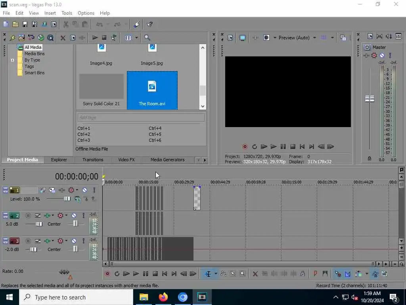406x305 pixels.
Task: Save the project using floppy icon
Action: point(25,24)
